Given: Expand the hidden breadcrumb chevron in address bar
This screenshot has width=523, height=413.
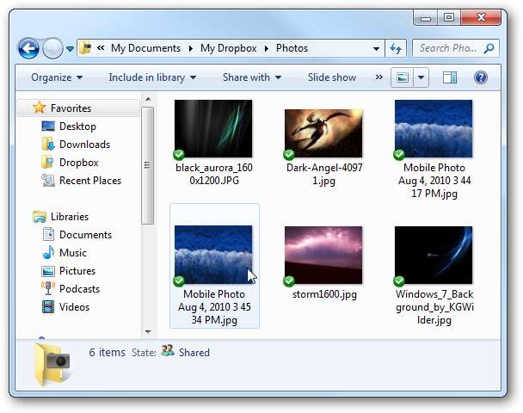Looking at the screenshot, I should click(101, 48).
